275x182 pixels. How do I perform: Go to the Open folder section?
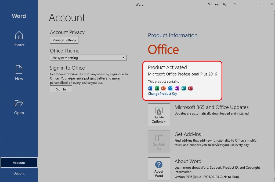19,107
